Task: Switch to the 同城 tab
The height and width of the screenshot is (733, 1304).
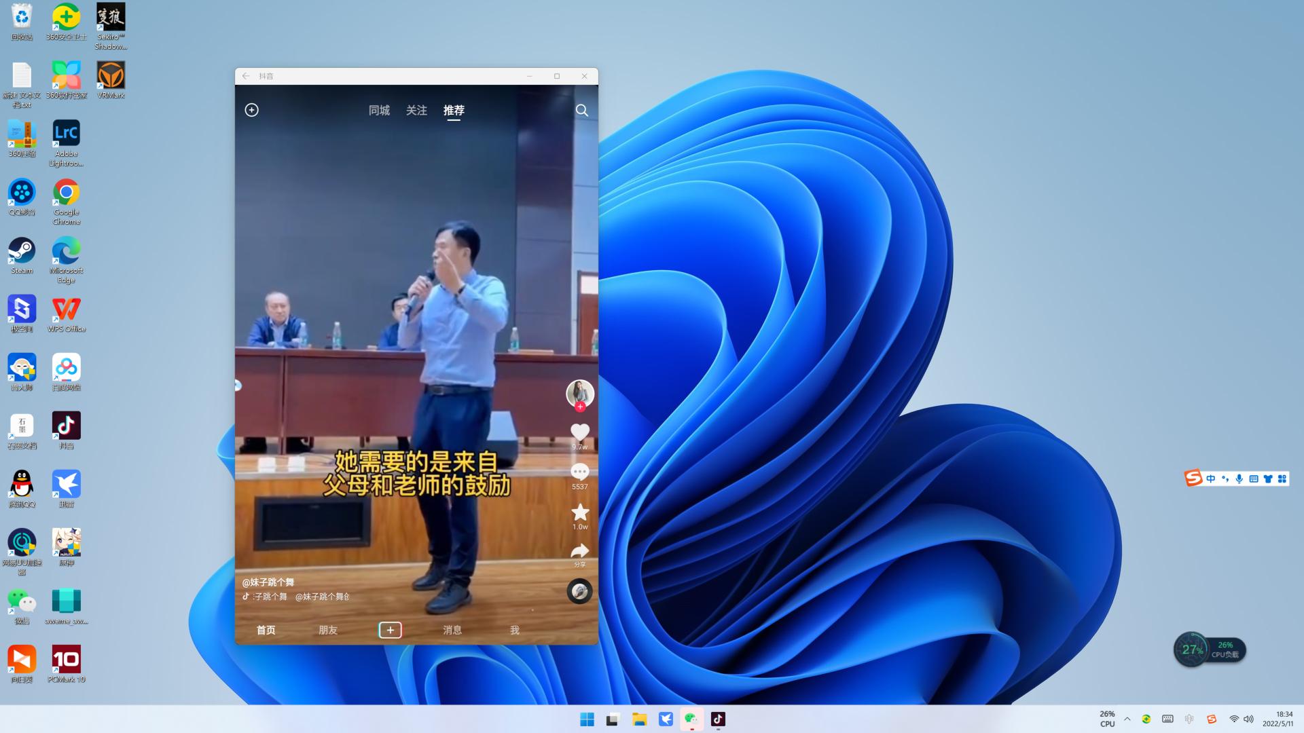Action: 378,111
